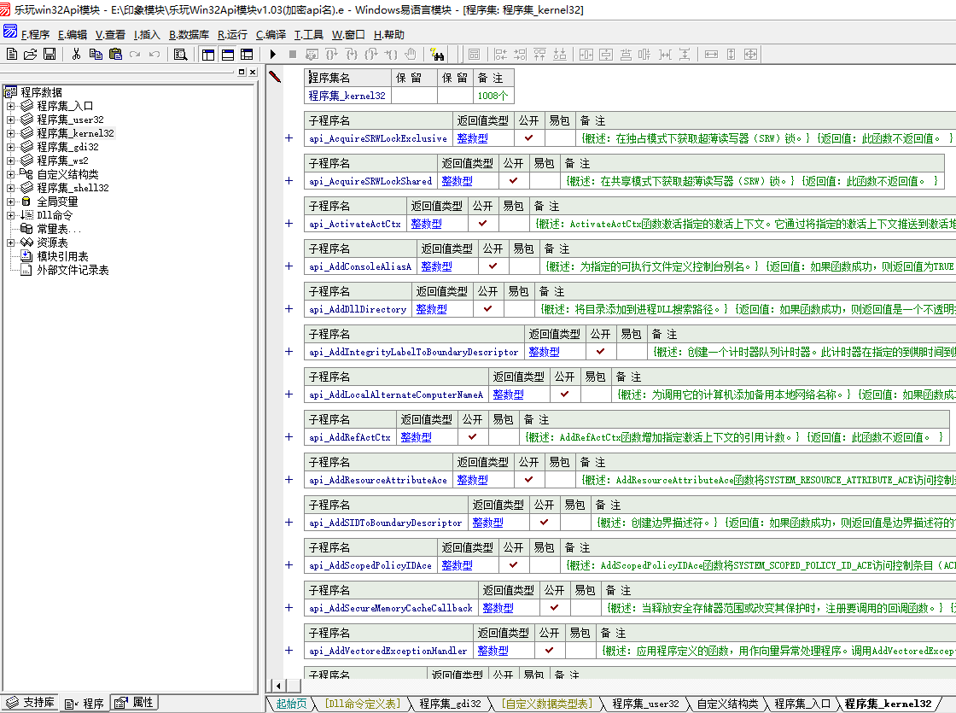This screenshot has width=956, height=713.
Task: Click the 程序集_kernel32 name cell
Action: click(x=347, y=96)
